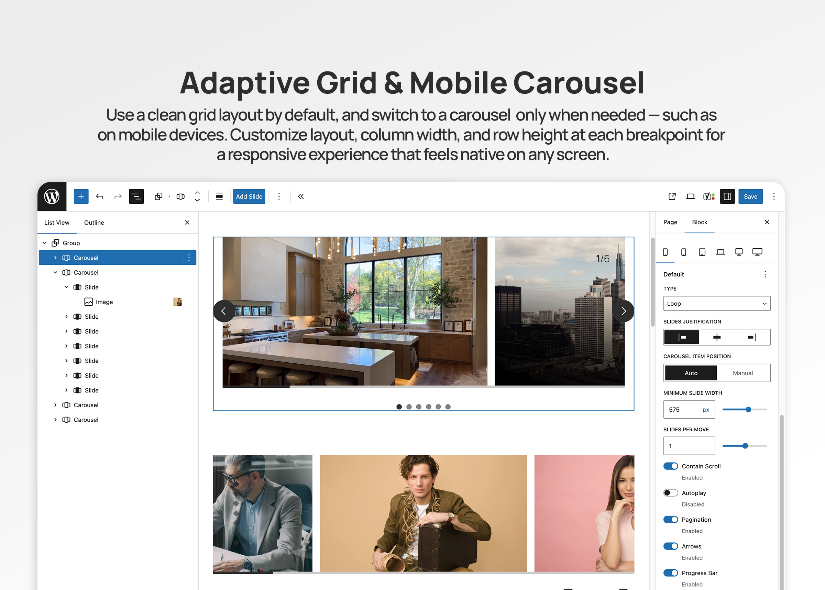Open the Type dropdown showing Loop
Image resolution: width=825 pixels, height=590 pixels.
point(717,303)
